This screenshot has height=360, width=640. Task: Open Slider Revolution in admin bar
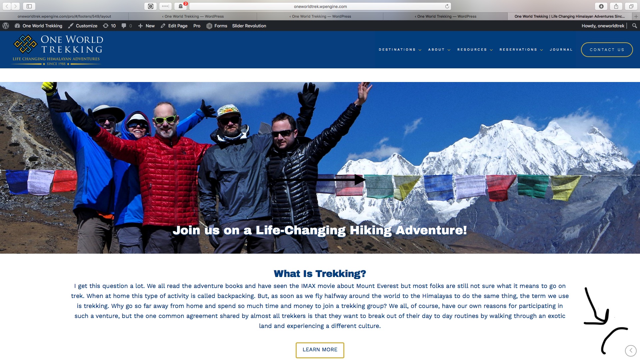click(x=249, y=26)
